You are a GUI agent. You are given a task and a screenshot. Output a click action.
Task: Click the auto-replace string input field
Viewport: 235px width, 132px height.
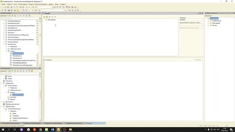pos(191,25)
